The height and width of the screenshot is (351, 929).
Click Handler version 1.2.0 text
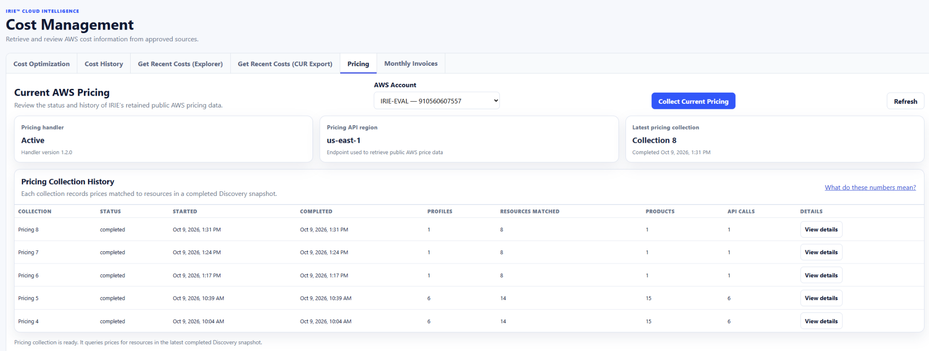coord(47,152)
